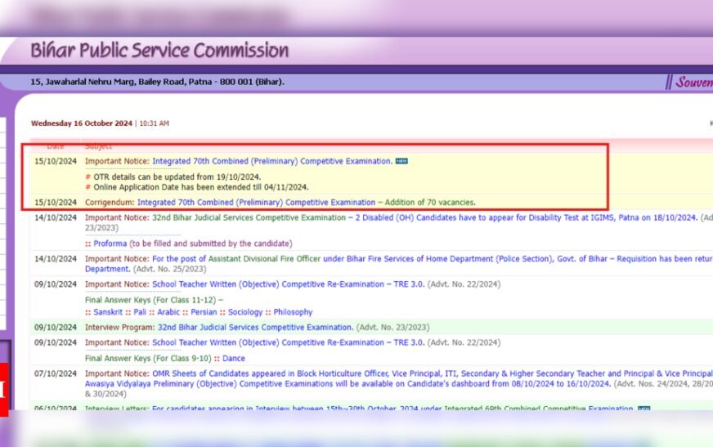Open Dance final answer key
713x447 pixels.
point(234,359)
